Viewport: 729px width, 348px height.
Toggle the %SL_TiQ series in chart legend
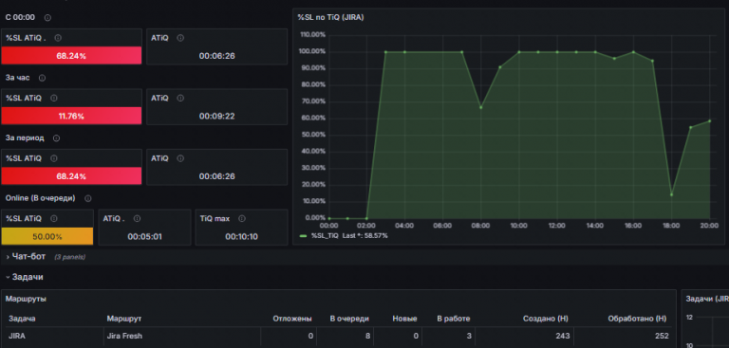(x=325, y=235)
